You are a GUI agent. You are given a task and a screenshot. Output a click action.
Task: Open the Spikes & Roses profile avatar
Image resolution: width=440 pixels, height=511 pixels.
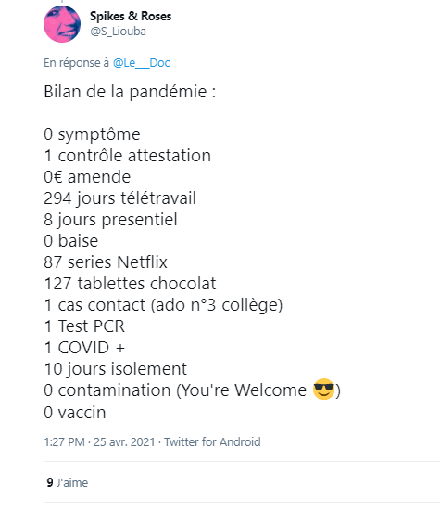pos(62,24)
